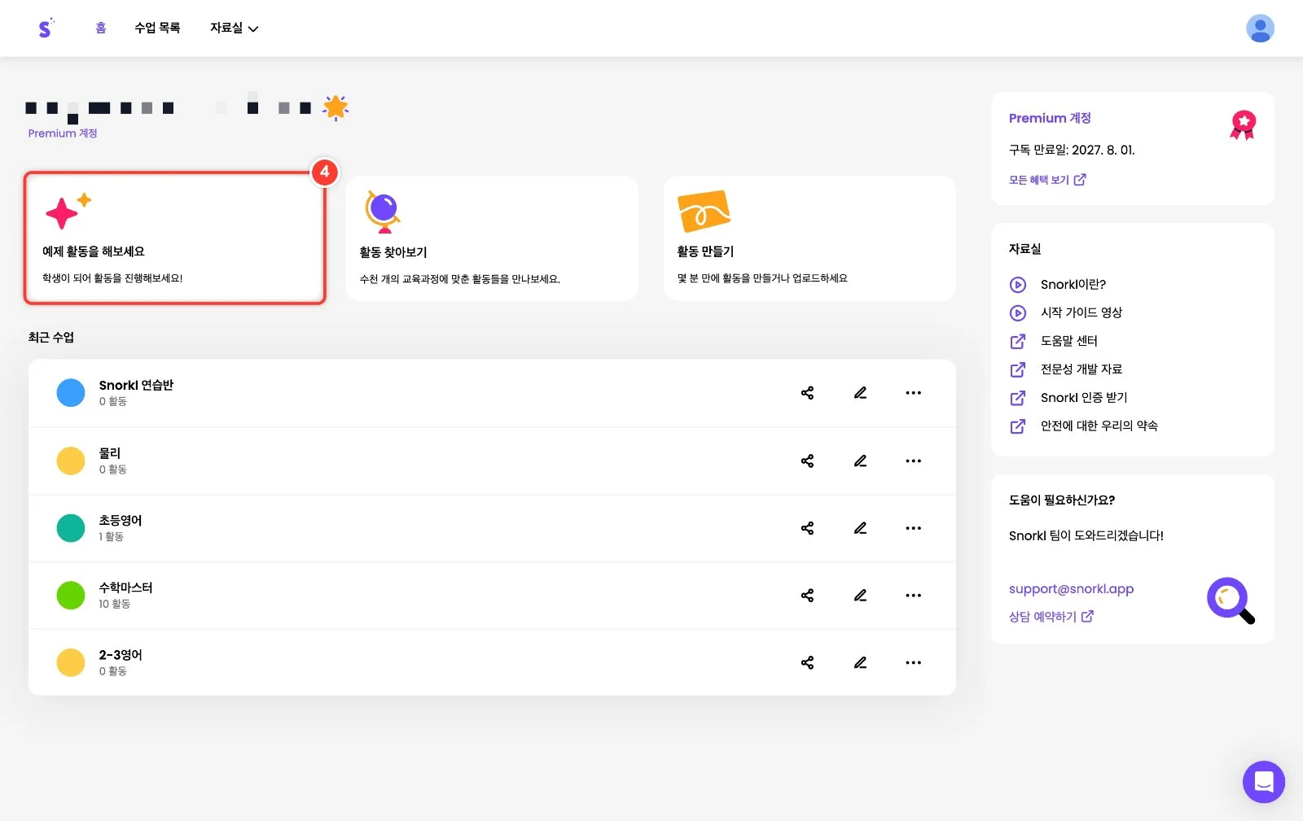
Task: Click the 상담 예약하기 link
Action: click(1051, 617)
